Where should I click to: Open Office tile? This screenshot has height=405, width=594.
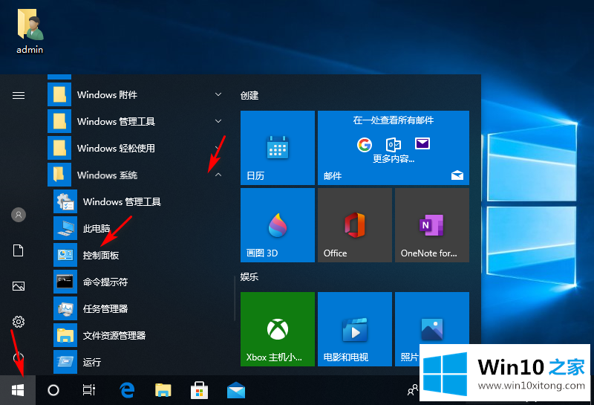[355, 225]
